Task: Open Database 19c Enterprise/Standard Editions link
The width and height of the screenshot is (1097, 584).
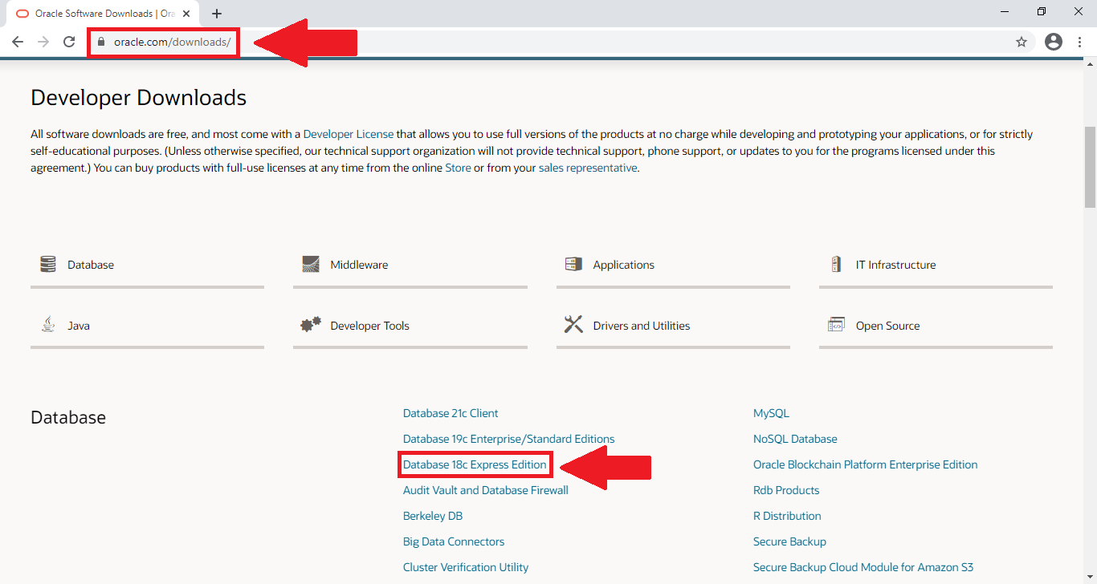Action: click(508, 439)
